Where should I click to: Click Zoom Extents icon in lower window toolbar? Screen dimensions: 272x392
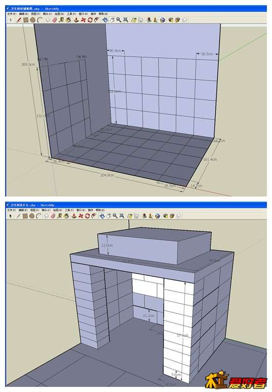pyautogui.click(x=122, y=216)
